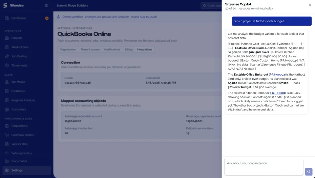Click the Customers sidebar icon
The height and width of the screenshot is (178, 315).
[x=7, y=109]
